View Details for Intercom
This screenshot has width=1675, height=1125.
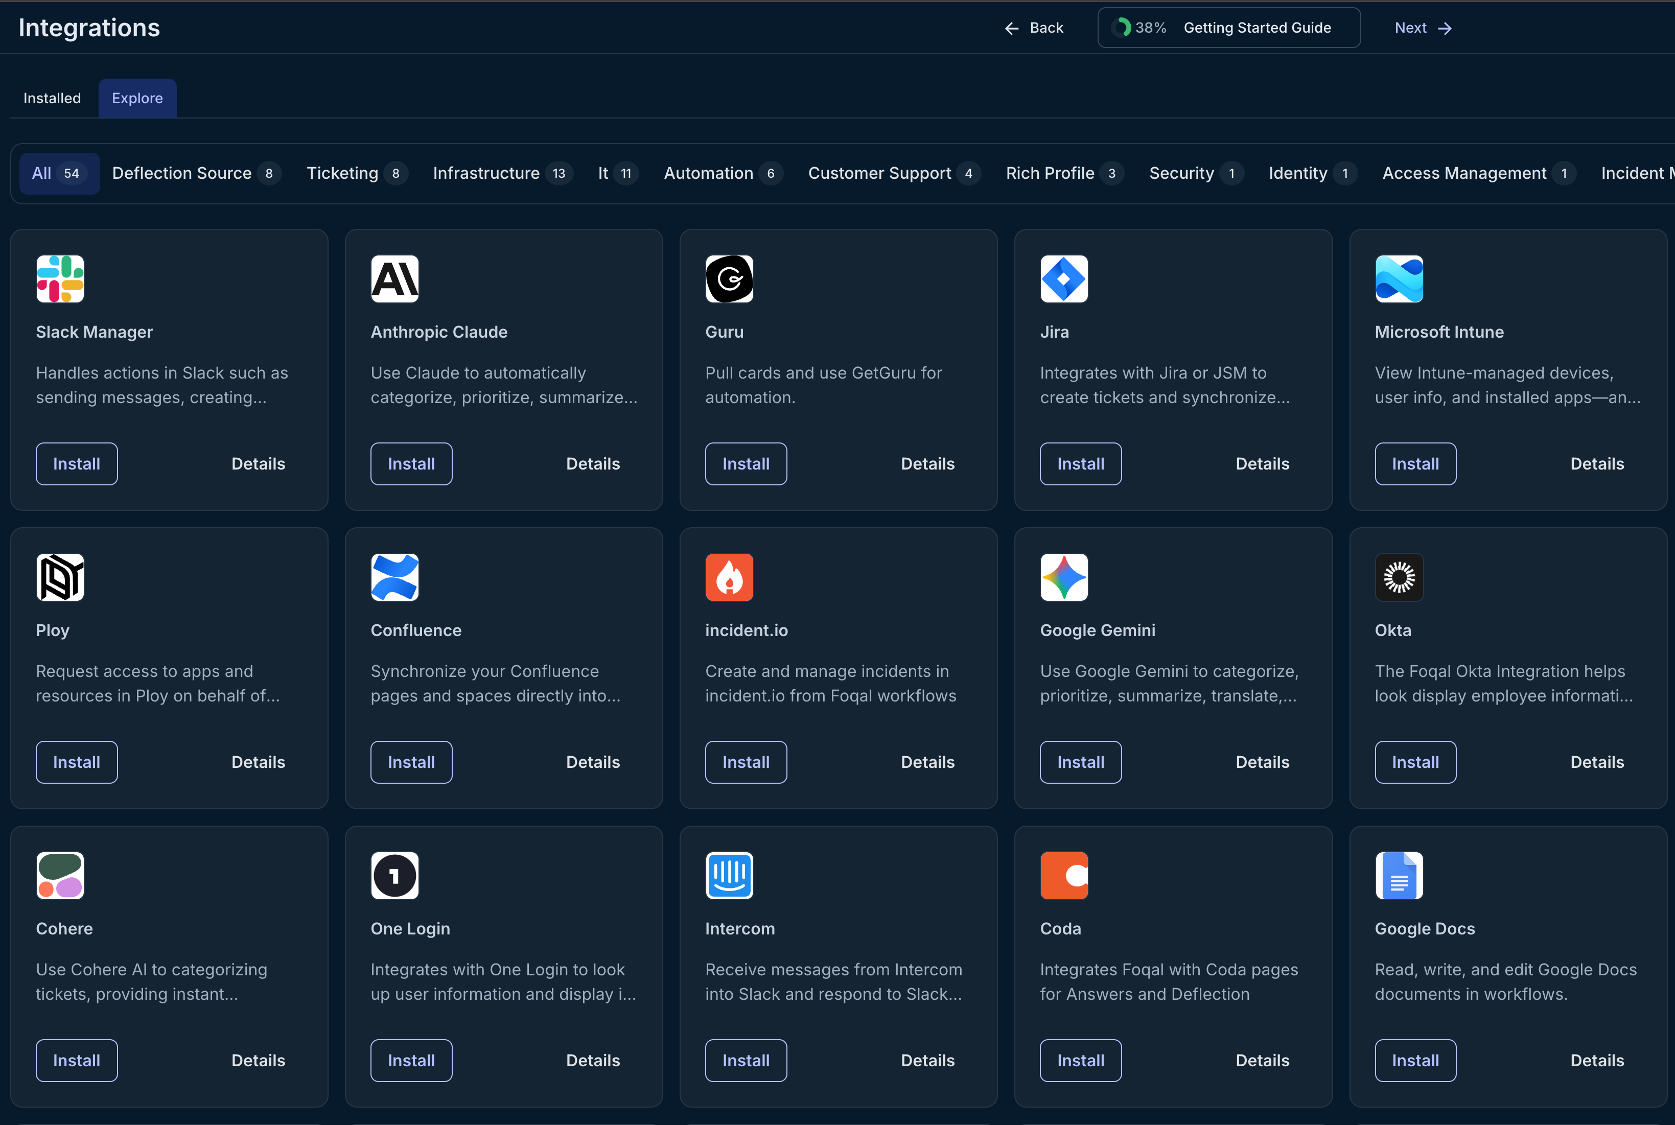click(x=928, y=1061)
